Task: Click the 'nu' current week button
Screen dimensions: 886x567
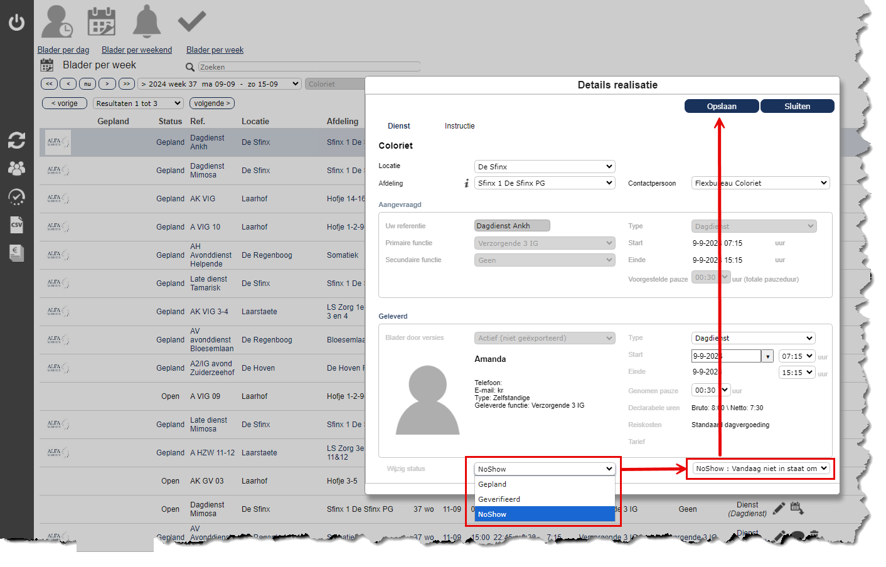Action: [87, 83]
